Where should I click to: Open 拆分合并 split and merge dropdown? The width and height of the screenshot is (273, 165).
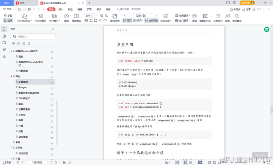55,18
